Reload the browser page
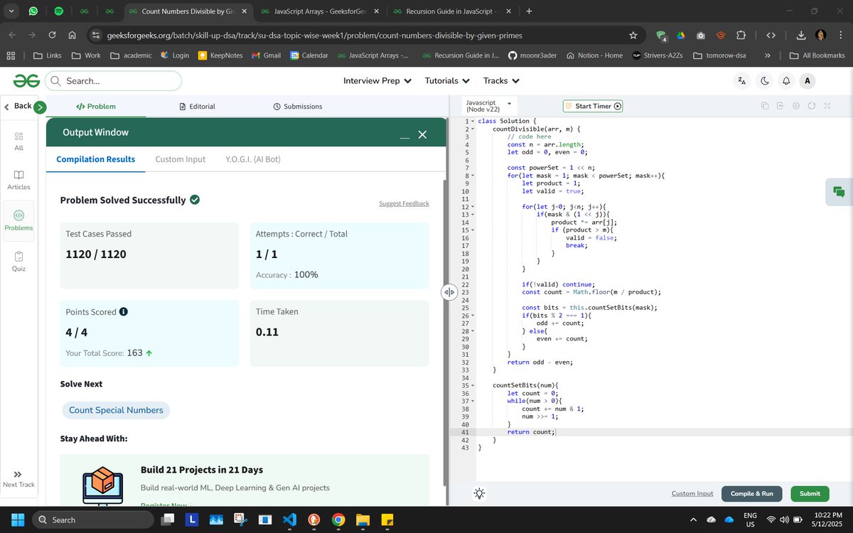The height and width of the screenshot is (533, 853). pos(52,35)
